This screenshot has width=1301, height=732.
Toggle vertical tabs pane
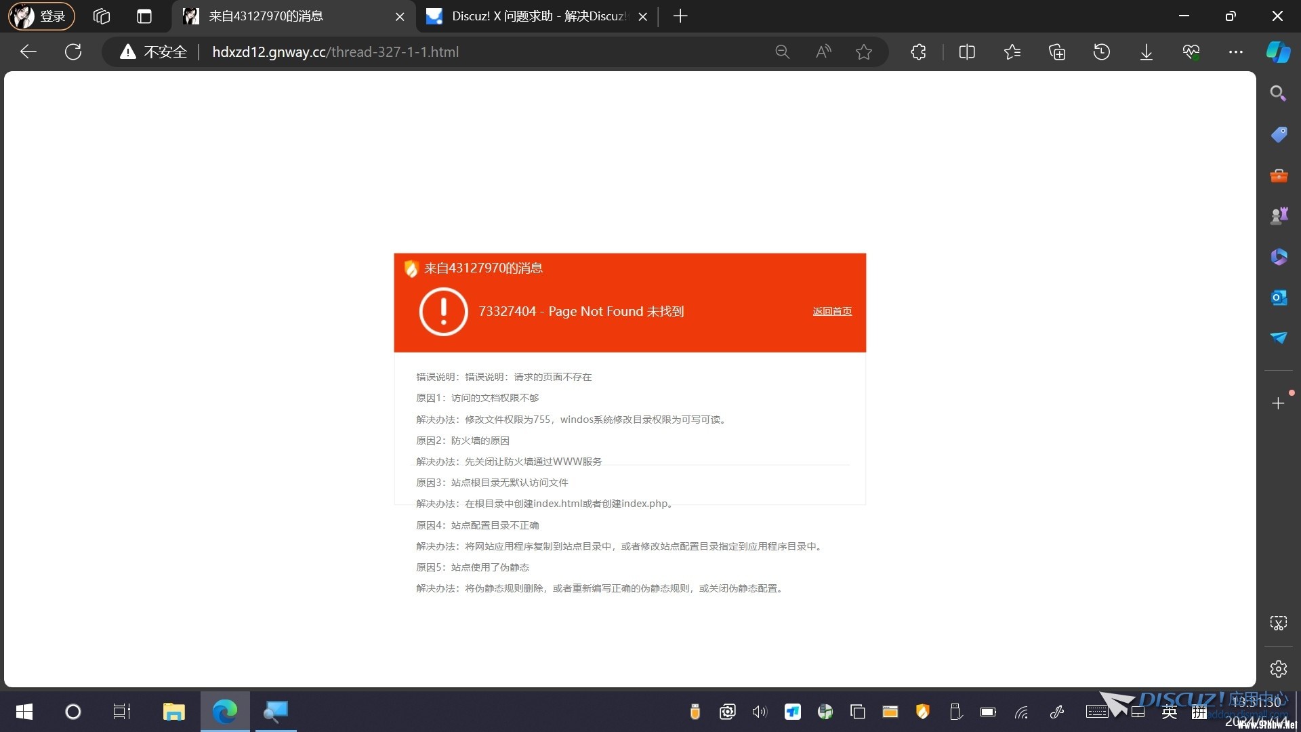point(144,16)
